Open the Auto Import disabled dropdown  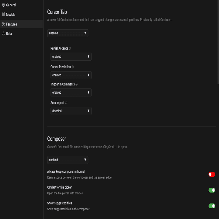[x=71, y=111]
